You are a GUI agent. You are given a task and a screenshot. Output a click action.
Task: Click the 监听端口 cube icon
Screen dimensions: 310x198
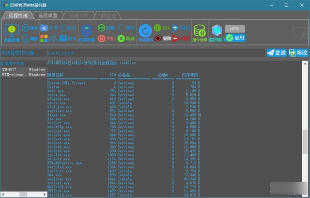(217, 30)
